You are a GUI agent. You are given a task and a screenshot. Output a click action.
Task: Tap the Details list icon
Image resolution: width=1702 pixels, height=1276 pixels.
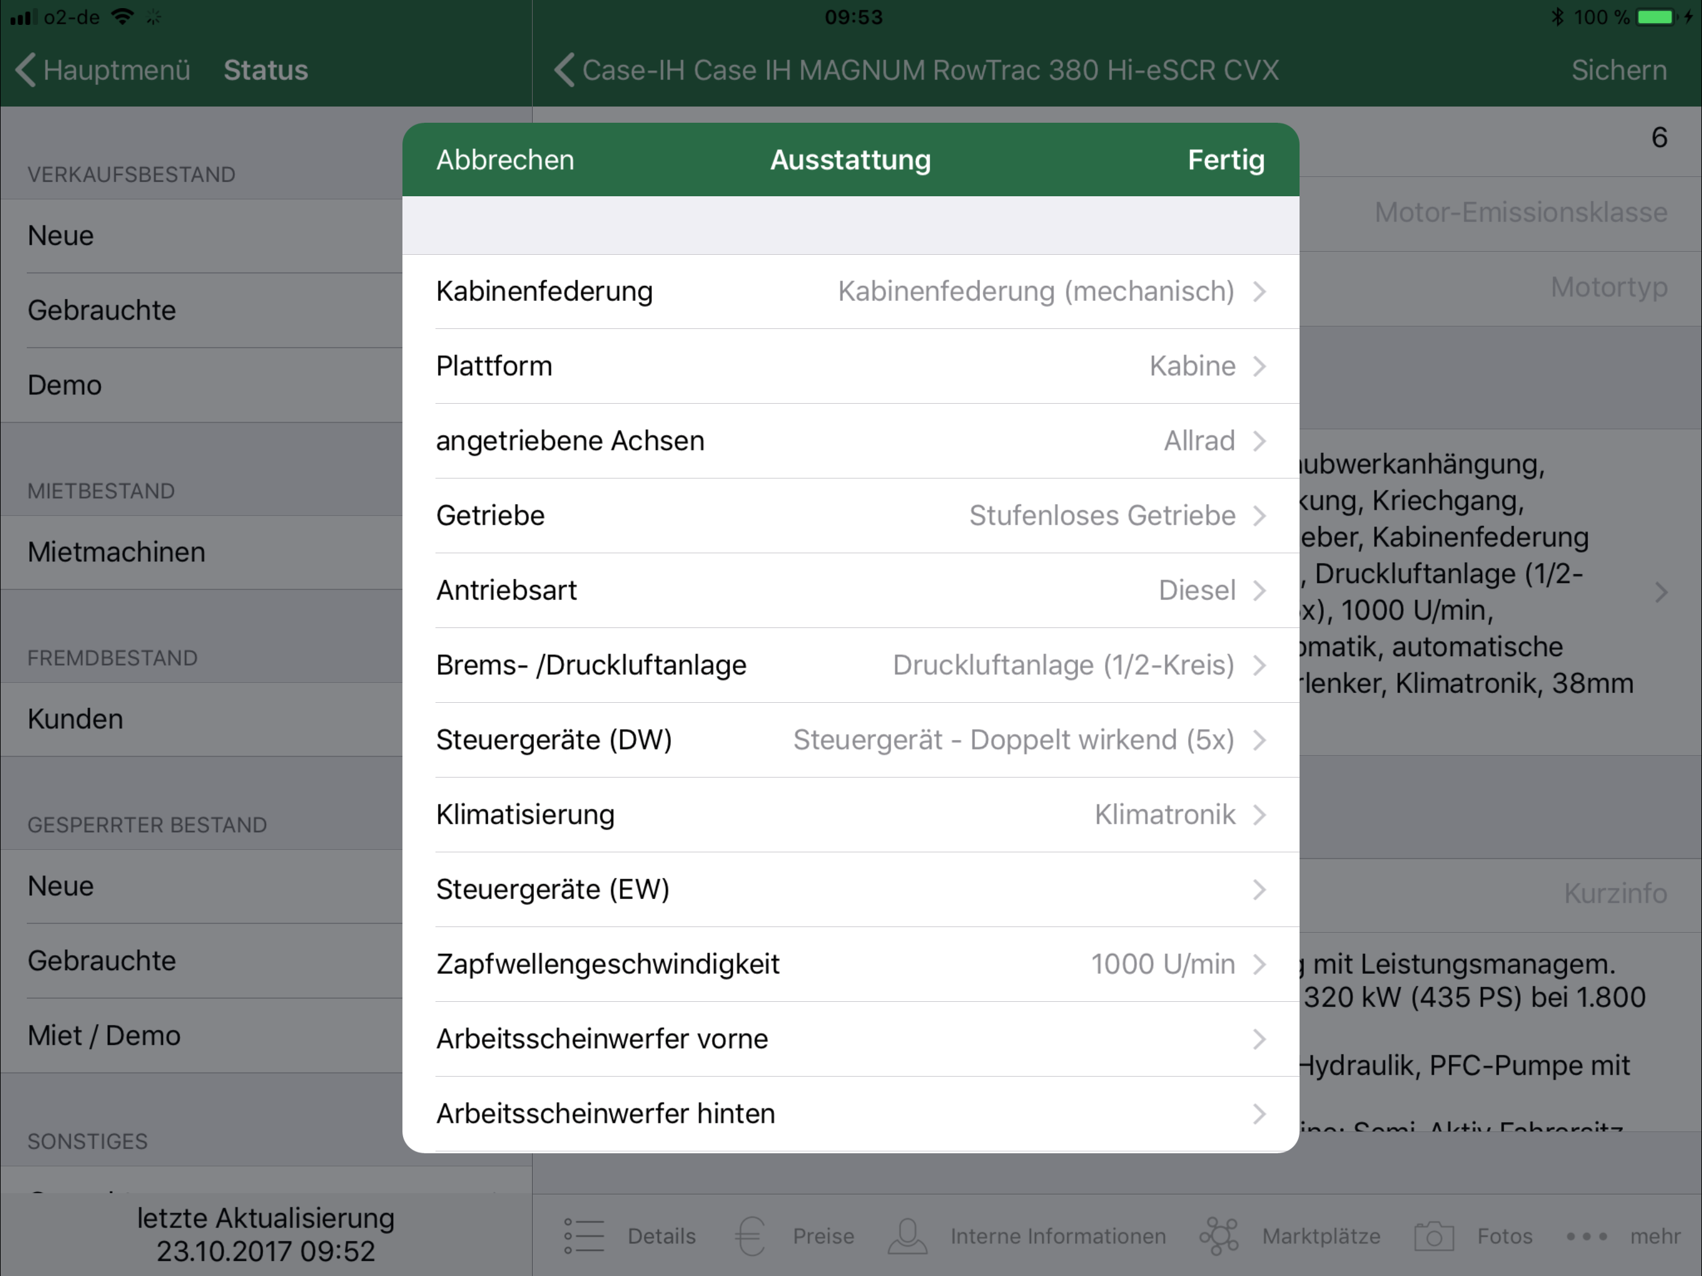[584, 1236]
